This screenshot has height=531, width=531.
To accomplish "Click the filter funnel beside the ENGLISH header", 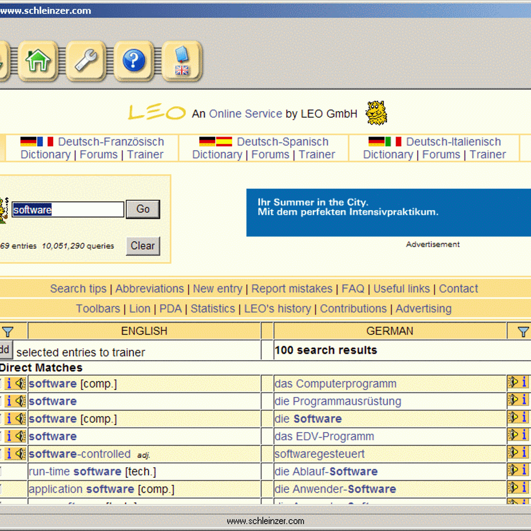I will (8, 331).
